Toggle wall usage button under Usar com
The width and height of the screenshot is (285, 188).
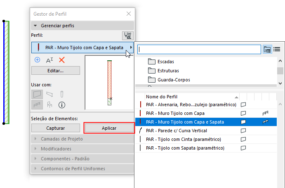click(x=37, y=94)
